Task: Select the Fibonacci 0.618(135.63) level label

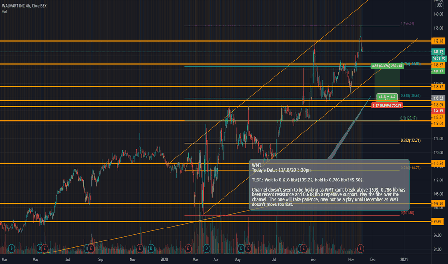Action: (411, 96)
